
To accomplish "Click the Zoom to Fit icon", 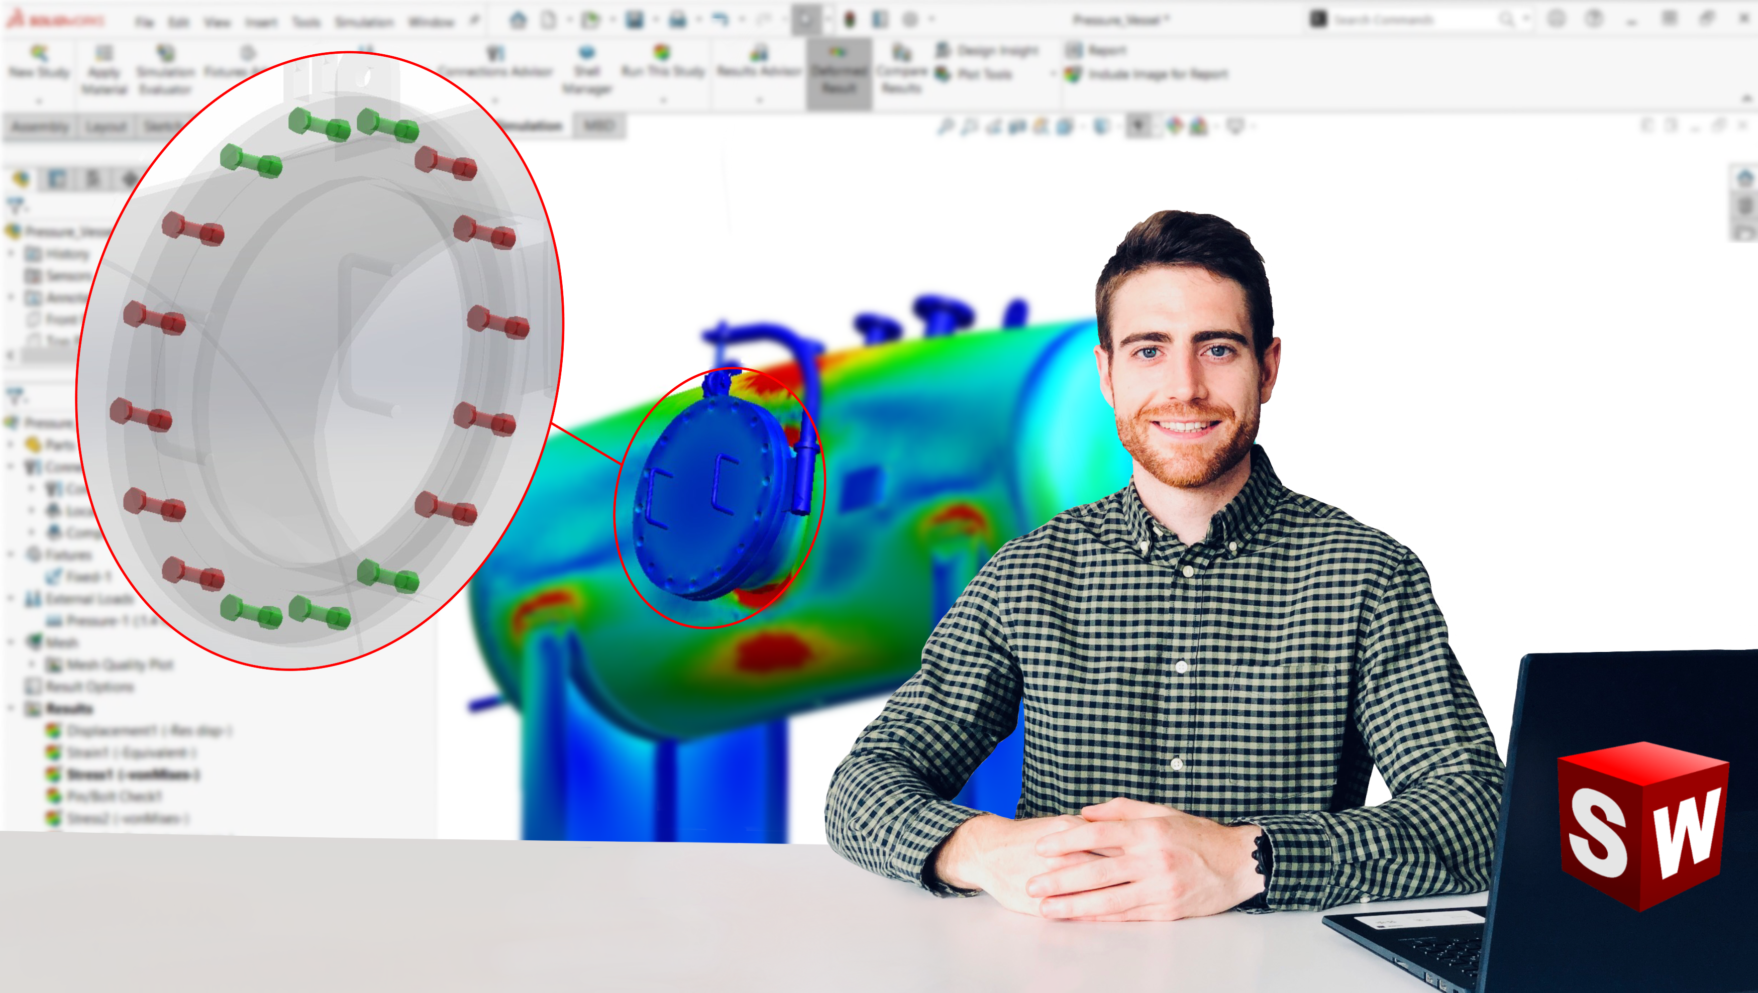I will (x=946, y=126).
